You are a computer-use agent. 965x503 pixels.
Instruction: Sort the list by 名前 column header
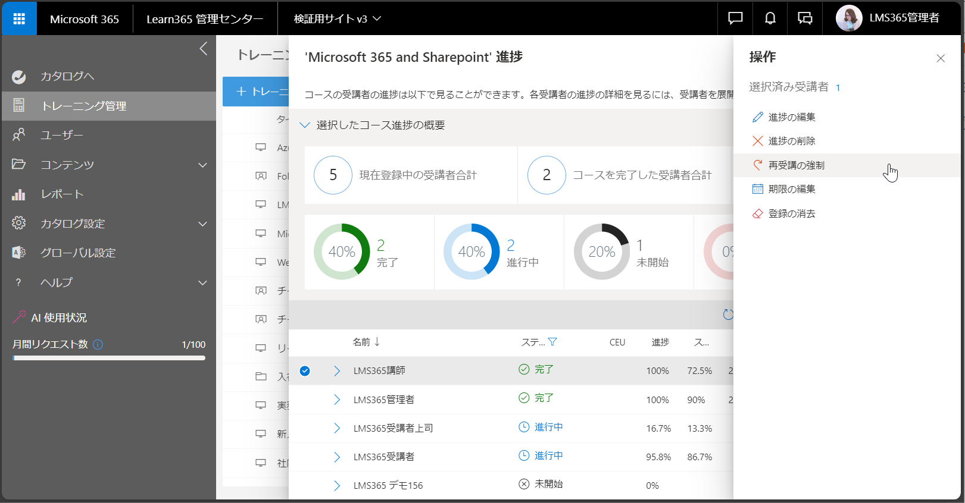(366, 342)
